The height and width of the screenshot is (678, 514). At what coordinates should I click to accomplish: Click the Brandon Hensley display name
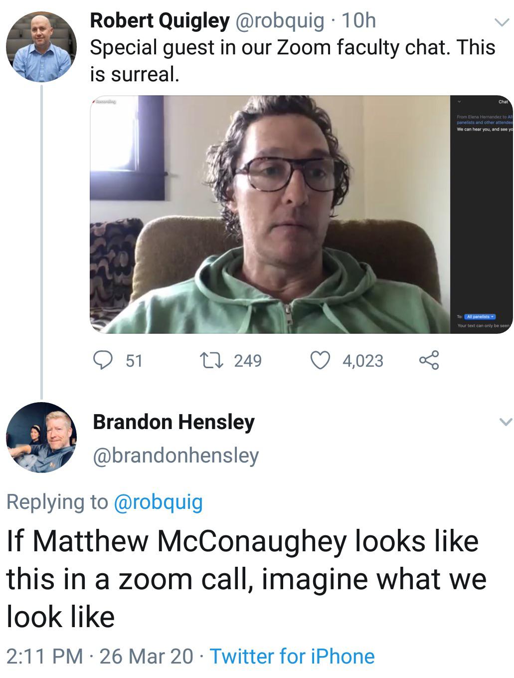pyautogui.click(x=173, y=422)
